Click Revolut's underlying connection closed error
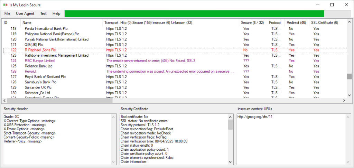 [170, 71]
